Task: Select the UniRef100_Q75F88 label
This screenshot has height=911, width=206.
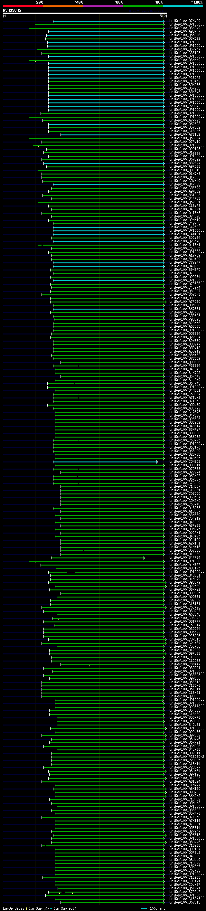Action: 184,469
